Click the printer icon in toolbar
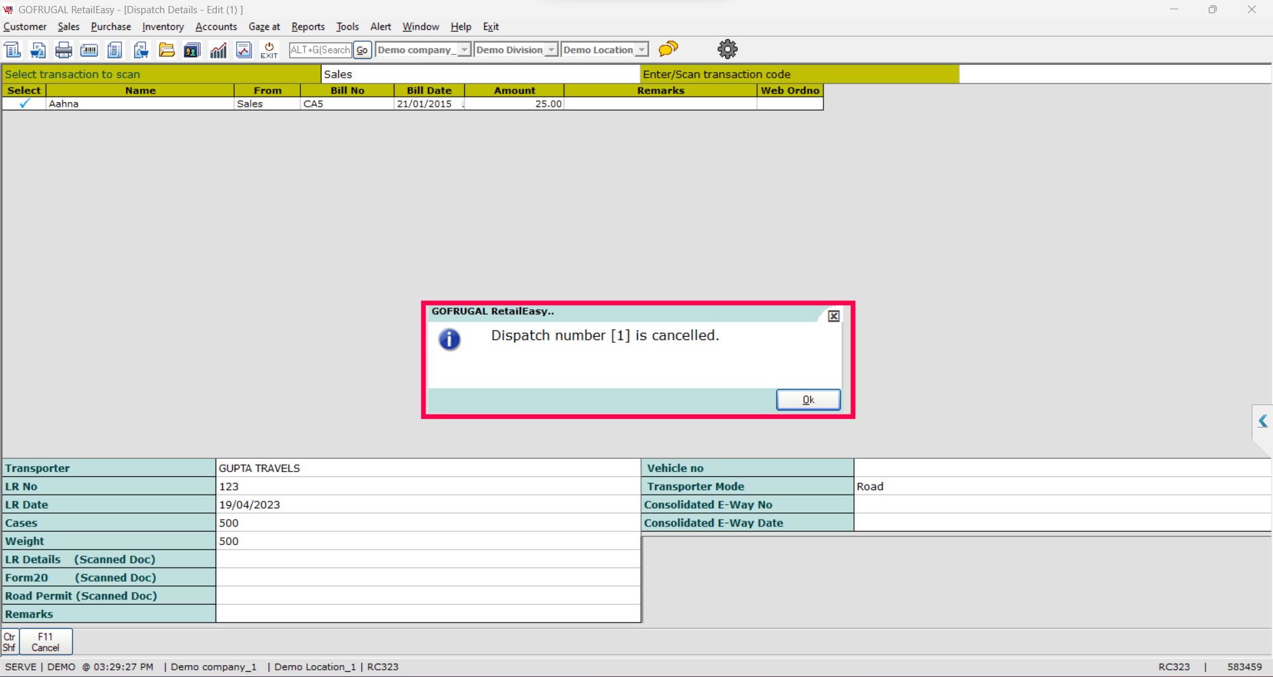The height and width of the screenshot is (677, 1273). [x=64, y=50]
